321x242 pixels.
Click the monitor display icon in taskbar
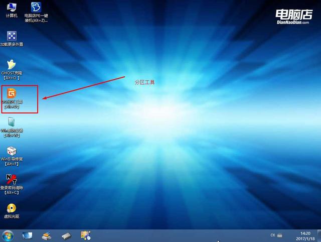pyautogui.click(x=27, y=236)
